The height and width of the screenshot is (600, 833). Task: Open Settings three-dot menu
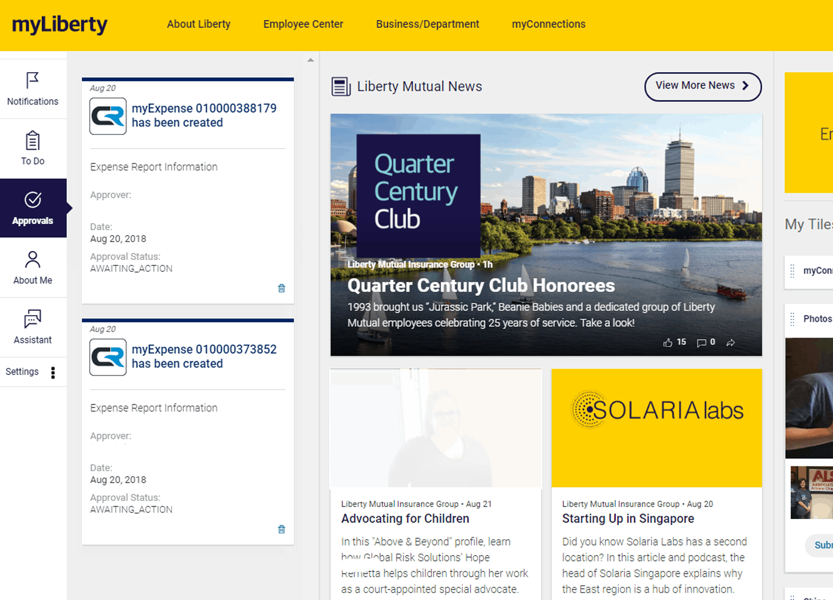coord(53,373)
